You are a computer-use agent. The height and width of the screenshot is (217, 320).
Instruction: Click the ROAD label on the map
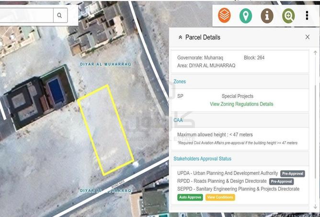pyautogui.click(x=118, y=185)
